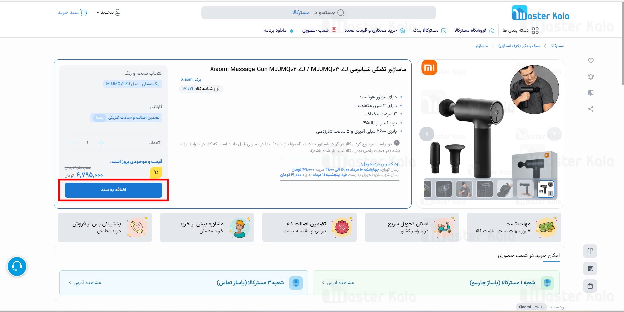Viewport: 624px width, 312px height.
Task: Select thumbnail of gun standing on a palm
Action: [x=525, y=189]
